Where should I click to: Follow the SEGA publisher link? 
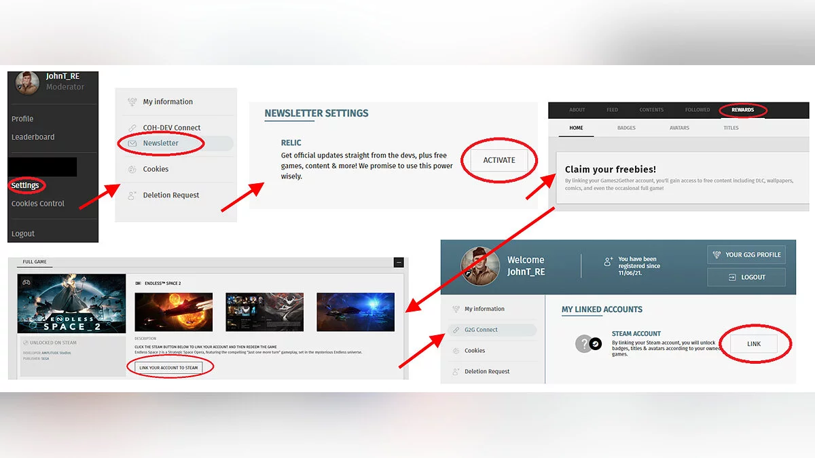pyautogui.click(x=45, y=358)
